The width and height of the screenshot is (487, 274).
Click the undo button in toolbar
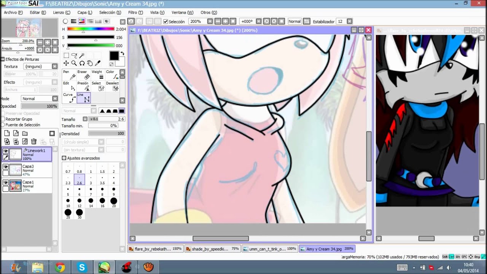click(x=131, y=21)
